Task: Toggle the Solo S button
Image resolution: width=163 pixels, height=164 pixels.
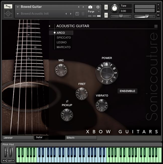Action: [x=106, y=7]
